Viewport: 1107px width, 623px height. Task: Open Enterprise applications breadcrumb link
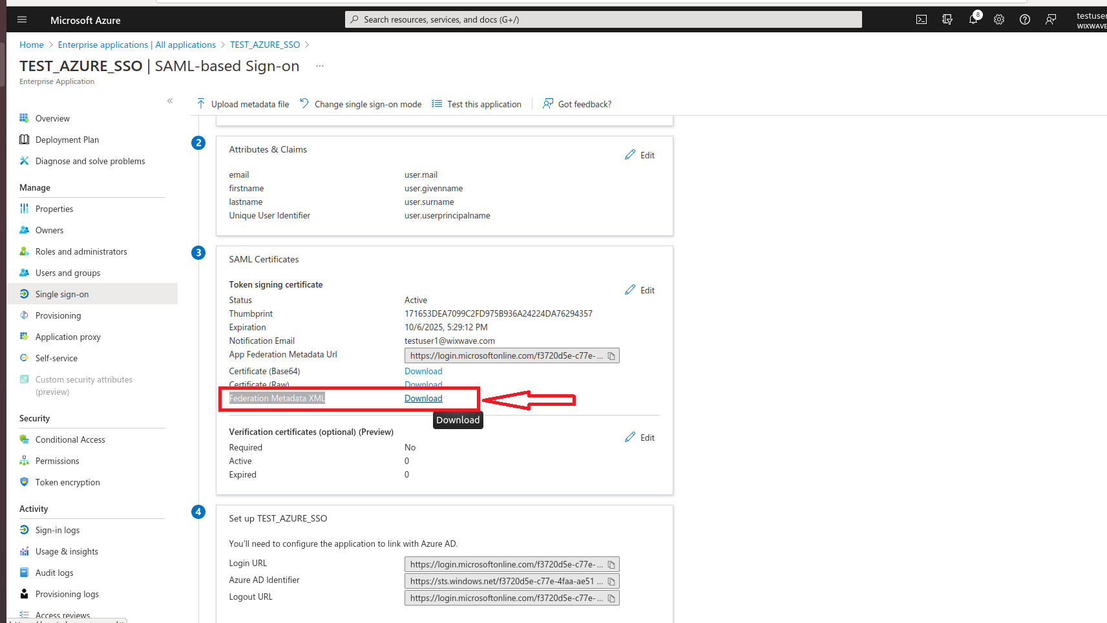pyautogui.click(x=137, y=45)
